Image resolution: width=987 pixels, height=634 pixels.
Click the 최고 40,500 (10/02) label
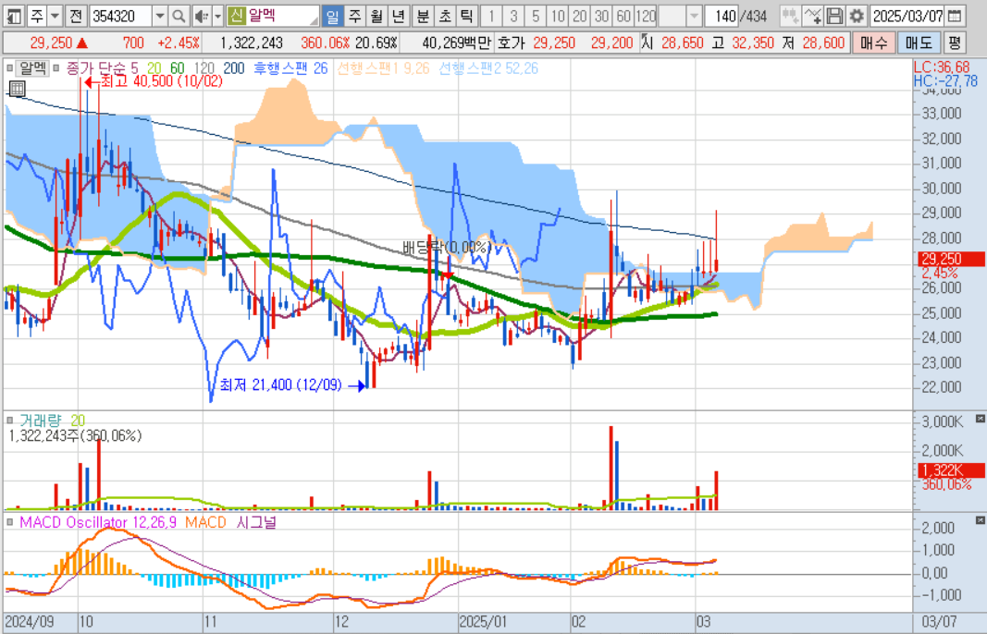(x=162, y=81)
